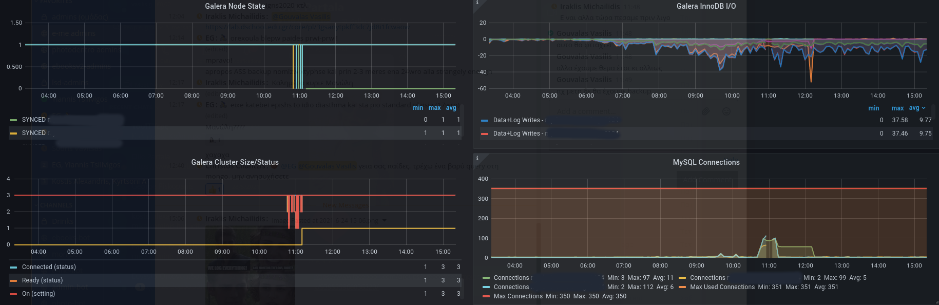Toggle the Max Used Connections series label
This screenshot has height=305, width=939.
722,287
